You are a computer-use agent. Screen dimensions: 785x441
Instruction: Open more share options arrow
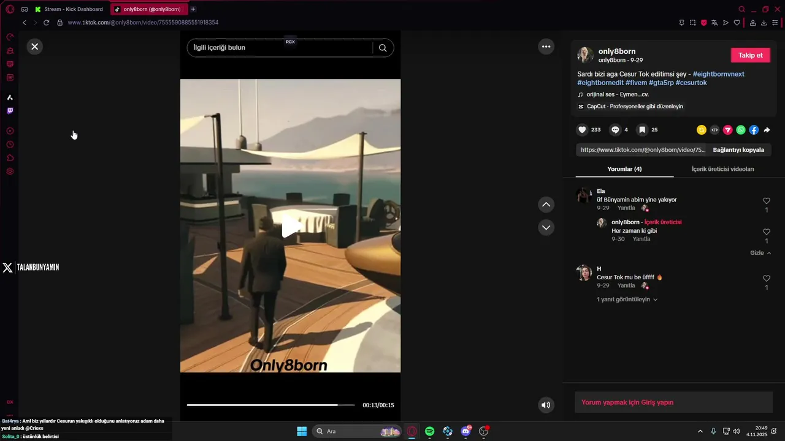(x=767, y=130)
